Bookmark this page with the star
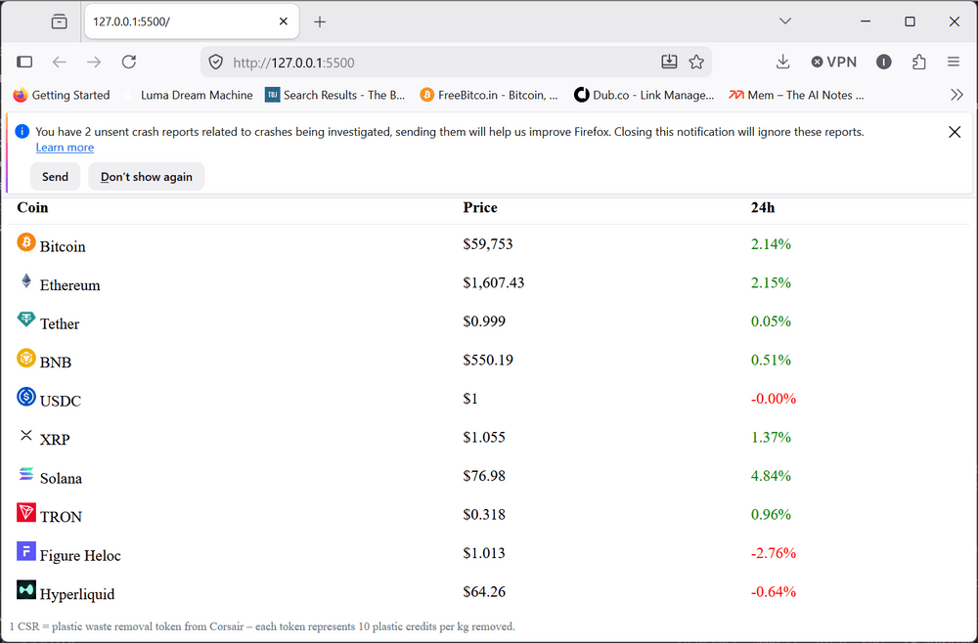Screen dimensions: 978x643 coord(696,62)
